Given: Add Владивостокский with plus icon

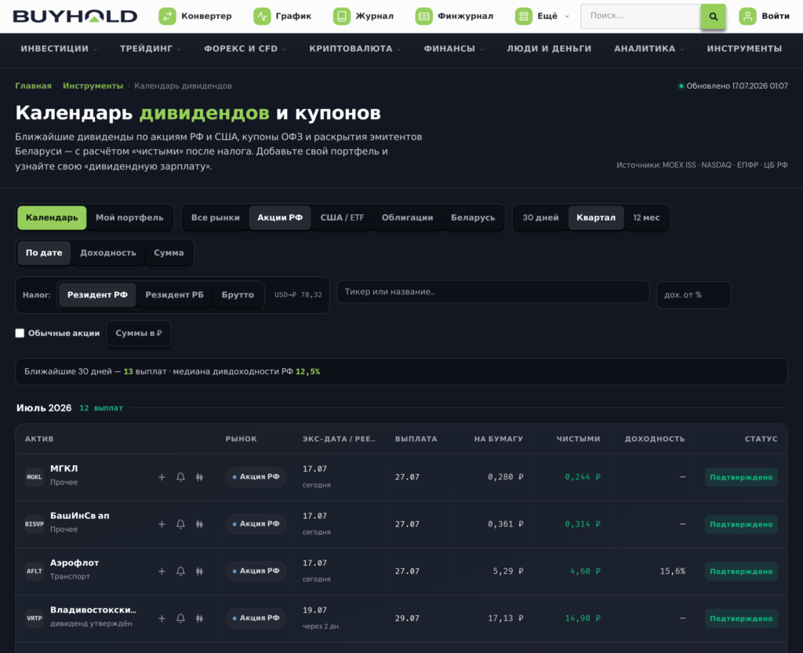Looking at the screenshot, I should [x=162, y=618].
